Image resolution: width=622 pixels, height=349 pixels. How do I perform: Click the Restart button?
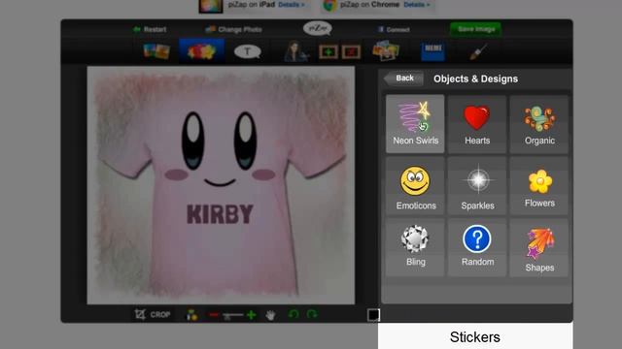pos(150,29)
